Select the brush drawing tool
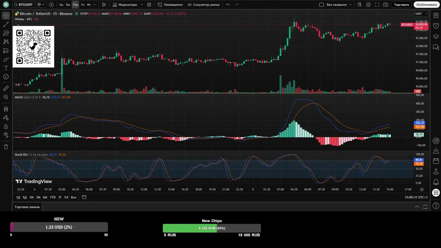The width and height of the screenshot is (441, 248). (6, 59)
